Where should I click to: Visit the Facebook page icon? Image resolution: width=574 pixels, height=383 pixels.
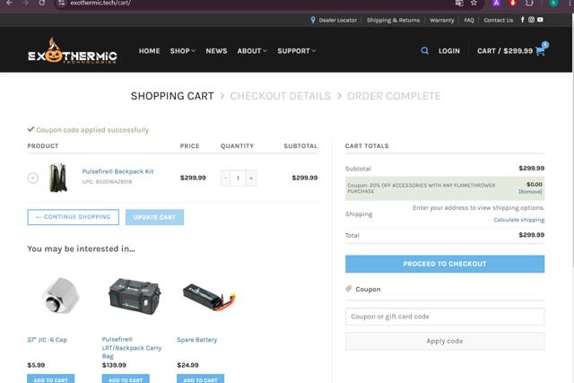pyautogui.click(x=522, y=20)
